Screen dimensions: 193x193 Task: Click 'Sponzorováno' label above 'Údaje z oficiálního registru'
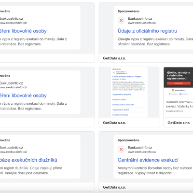pos(128,11)
